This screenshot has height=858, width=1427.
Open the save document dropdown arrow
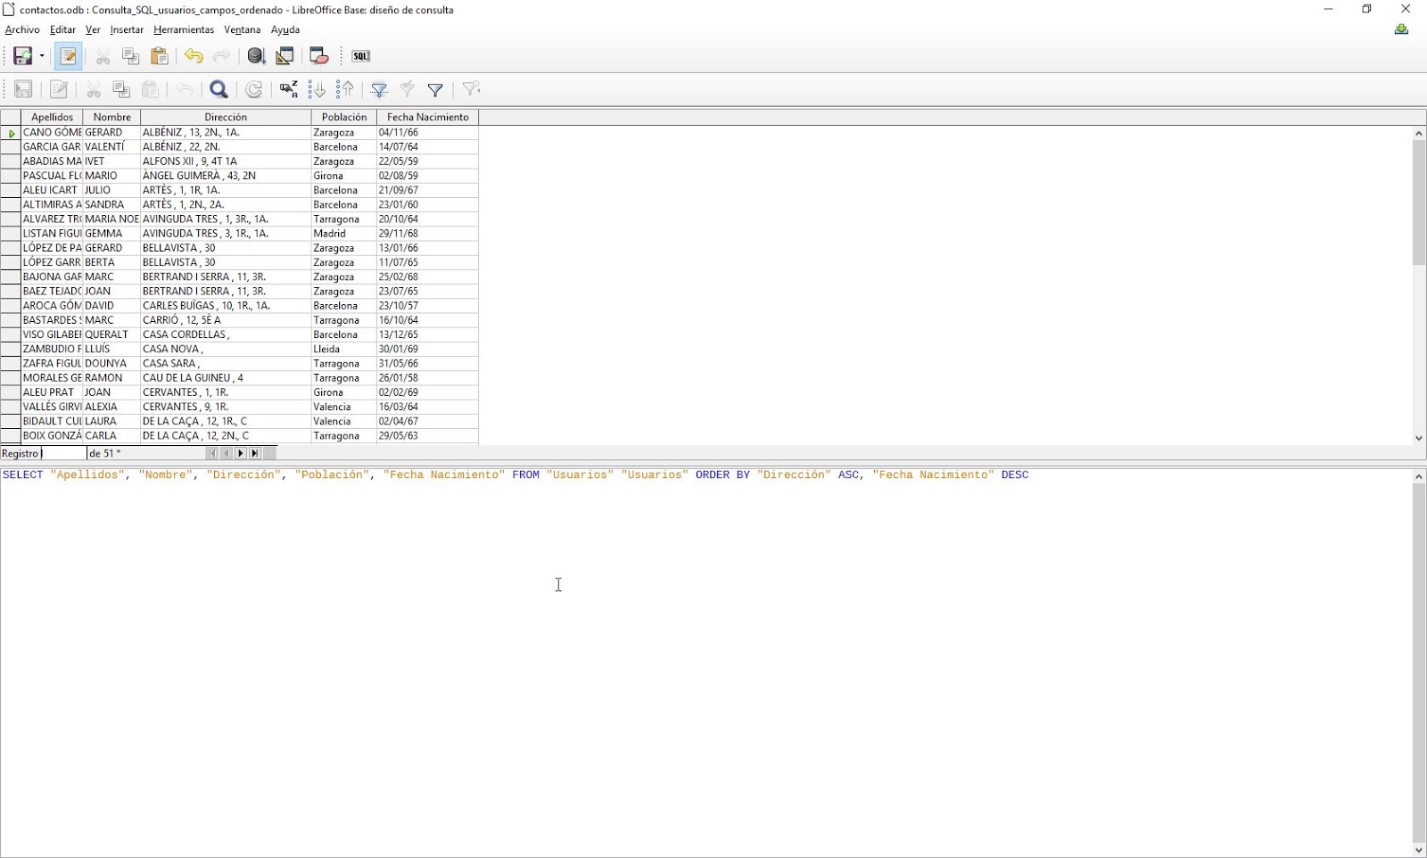coord(40,55)
